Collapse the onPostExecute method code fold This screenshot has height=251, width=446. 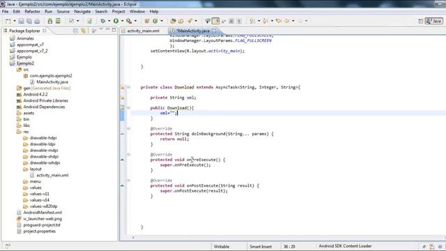pos(128,181)
